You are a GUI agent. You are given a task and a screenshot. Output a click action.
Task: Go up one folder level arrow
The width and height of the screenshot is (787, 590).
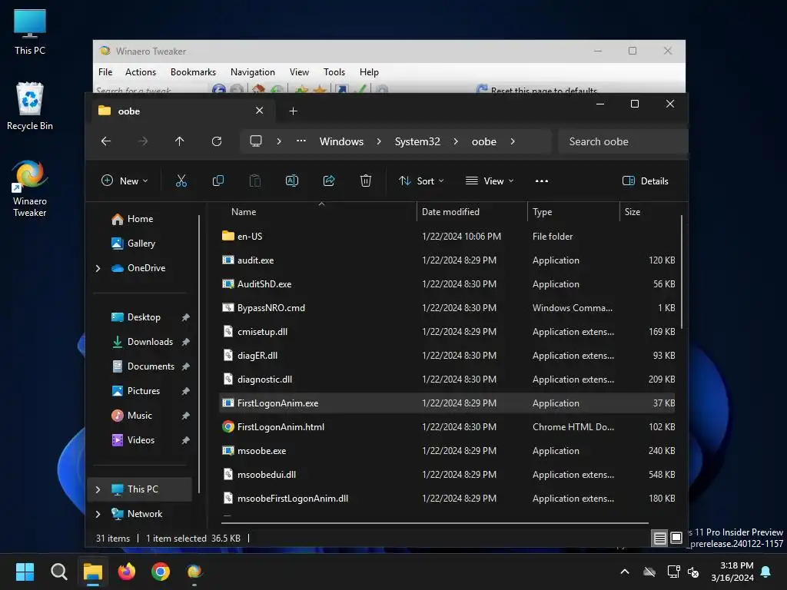click(179, 141)
